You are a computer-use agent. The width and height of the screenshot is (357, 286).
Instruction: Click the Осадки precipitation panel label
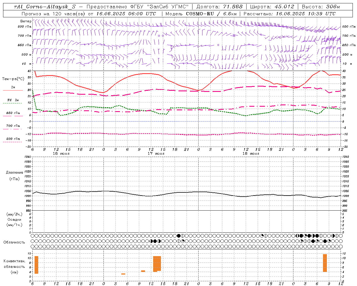point(15,220)
